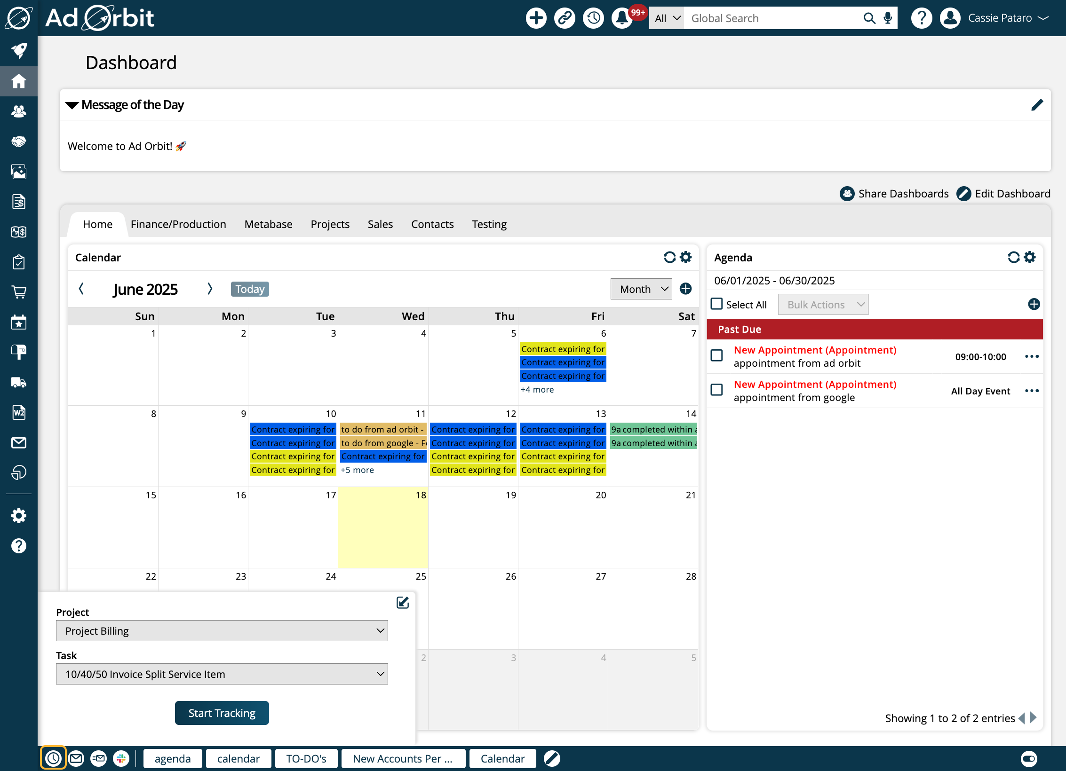Open Agenda widget settings gear
Viewport: 1066px width, 771px height.
1030,257
